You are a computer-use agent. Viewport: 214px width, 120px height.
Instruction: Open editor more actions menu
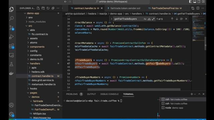pos(203,8)
